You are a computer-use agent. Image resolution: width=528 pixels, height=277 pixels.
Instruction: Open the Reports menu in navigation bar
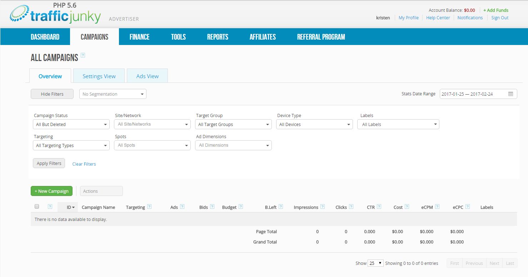pos(218,37)
